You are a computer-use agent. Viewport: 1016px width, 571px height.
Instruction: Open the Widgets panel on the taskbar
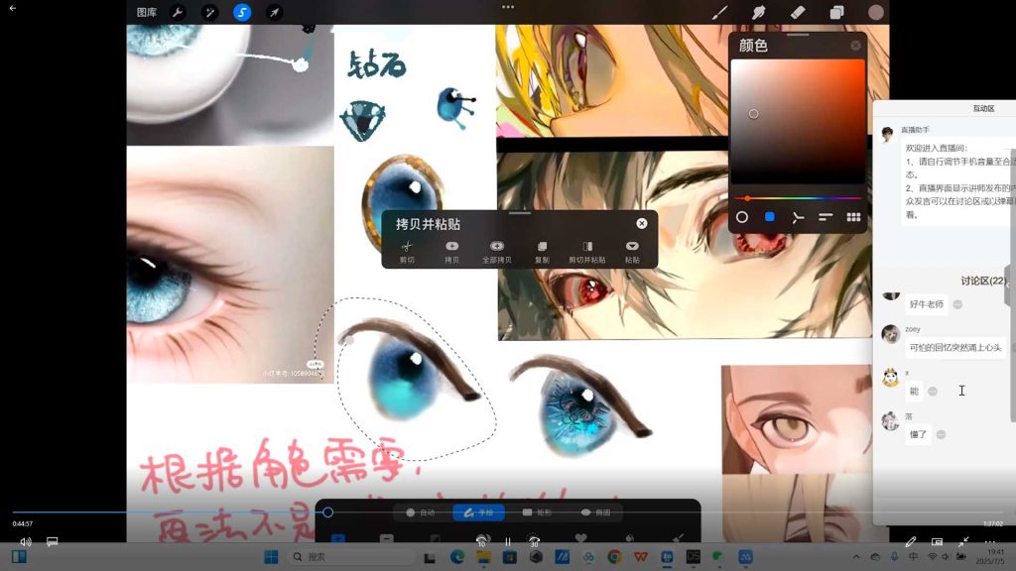coord(19,557)
